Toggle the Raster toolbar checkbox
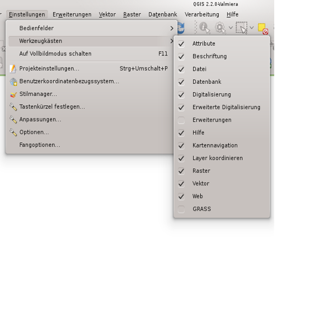317x312 pixels. pos(181,171)
